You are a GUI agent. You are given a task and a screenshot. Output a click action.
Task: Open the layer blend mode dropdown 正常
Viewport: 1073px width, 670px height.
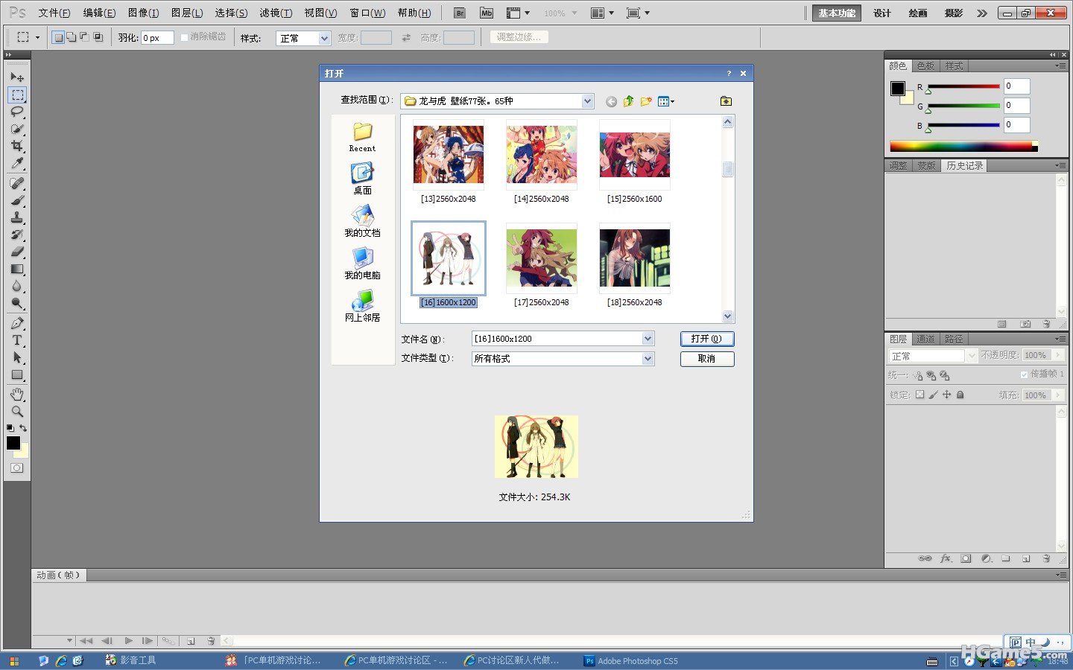pos(933,356)
